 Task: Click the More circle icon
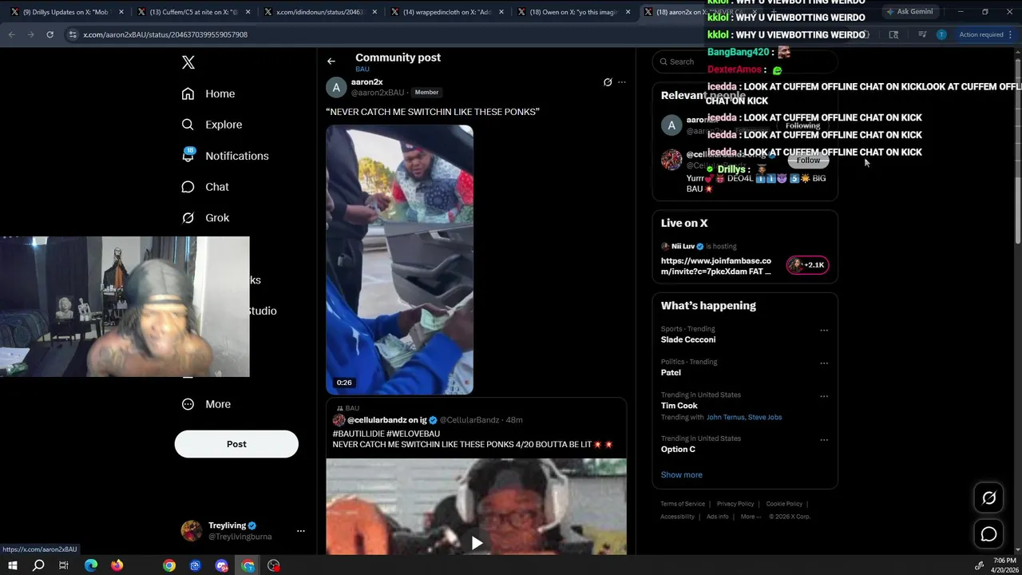(188, 404)
